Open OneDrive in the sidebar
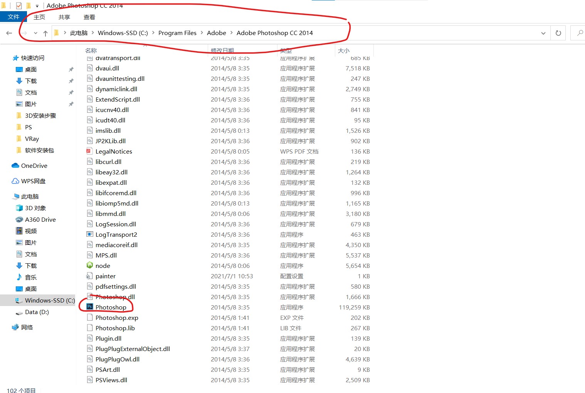The width and height of the screenshot is (585, 393). (x=34, y=166)
